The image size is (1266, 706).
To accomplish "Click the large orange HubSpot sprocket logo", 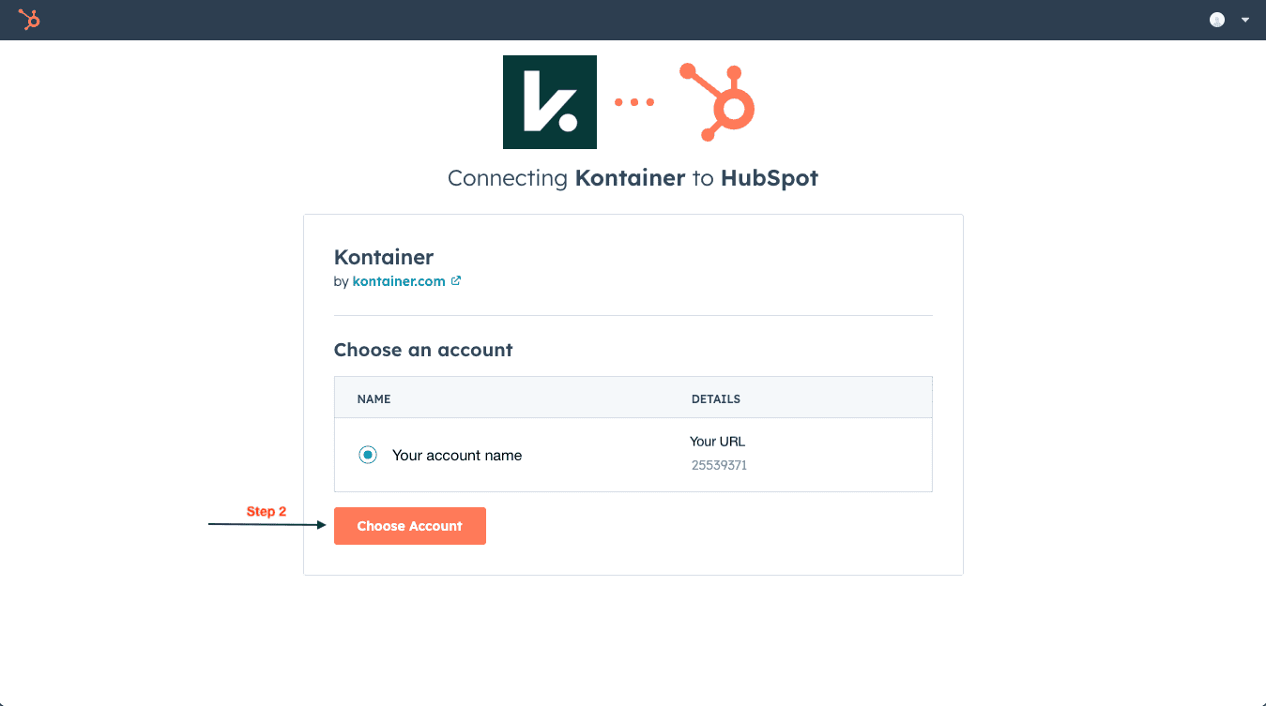I will point(718,102).
